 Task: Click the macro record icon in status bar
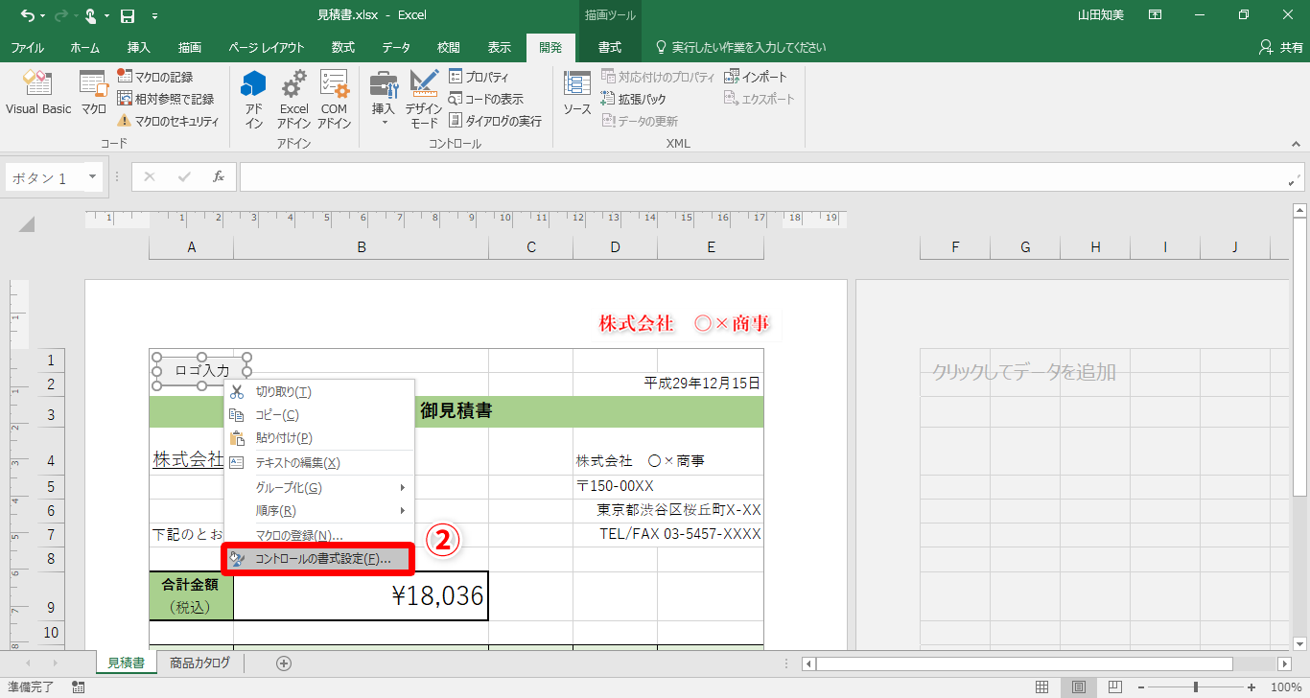78,686
